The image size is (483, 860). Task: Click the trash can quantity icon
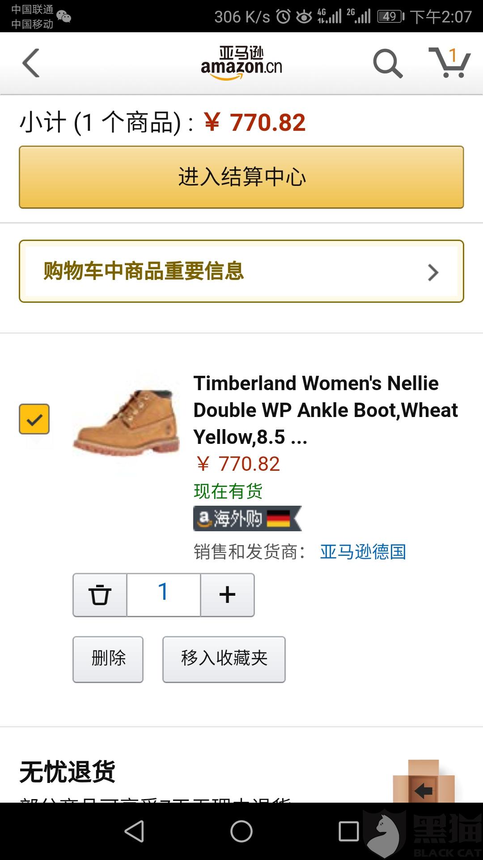tap(100, 595)
